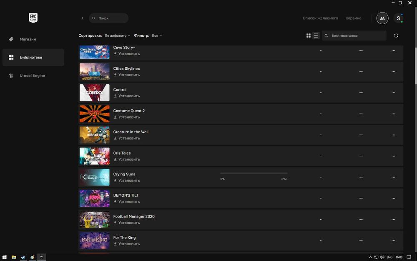Image resolution: width=417 pixels, height=261 pixels.
Task: Open Корзина cart
Action: pyautogui.click(x=353, y=18)
